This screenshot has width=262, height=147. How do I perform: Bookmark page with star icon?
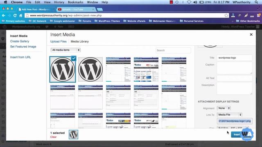pos(226,16)
